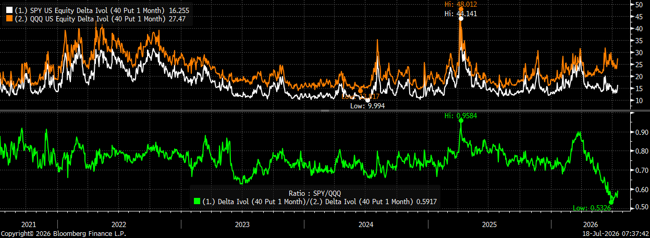Click the white high point marker on spike
This screenshot has height=238, width=650.
coord(461,19)
